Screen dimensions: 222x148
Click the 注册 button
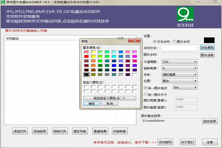pos(210,142)
